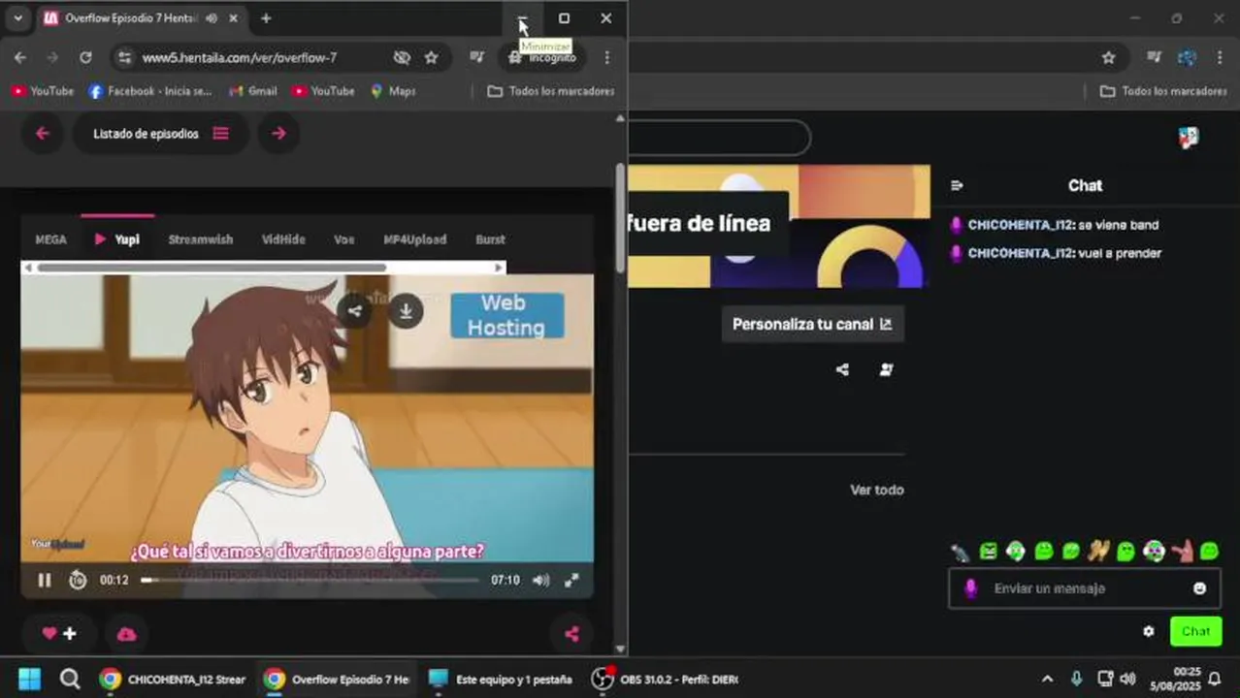Select the Streamwish server tab
Image resolution: width=1240 pixels, height=698 pixels.
tap(201, 239)
